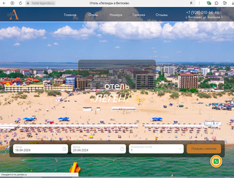The width and height of the screenshot is (234, 178).
Task: Click the page title Отель «Легенда» в Витязево
Action: 109,3
